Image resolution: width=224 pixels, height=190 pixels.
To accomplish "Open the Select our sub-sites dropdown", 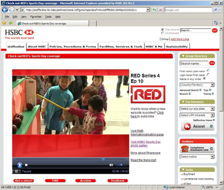I will (197, 109).
